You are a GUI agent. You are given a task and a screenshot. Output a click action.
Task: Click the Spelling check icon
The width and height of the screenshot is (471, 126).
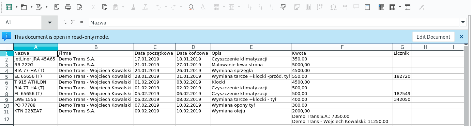[x=203, y=7]
